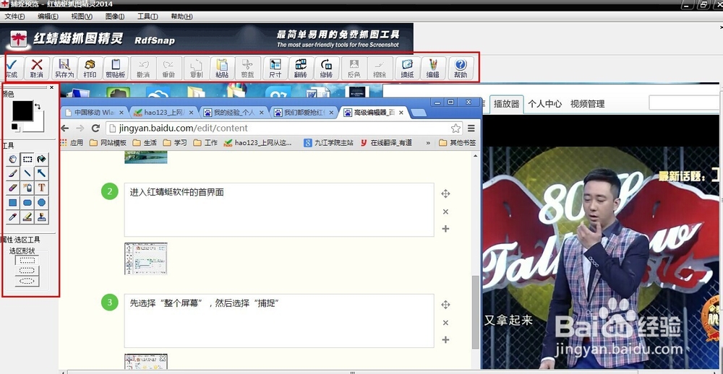
Task: Open the Chrome hamburger menu
Action: click(x=471, y=128)
